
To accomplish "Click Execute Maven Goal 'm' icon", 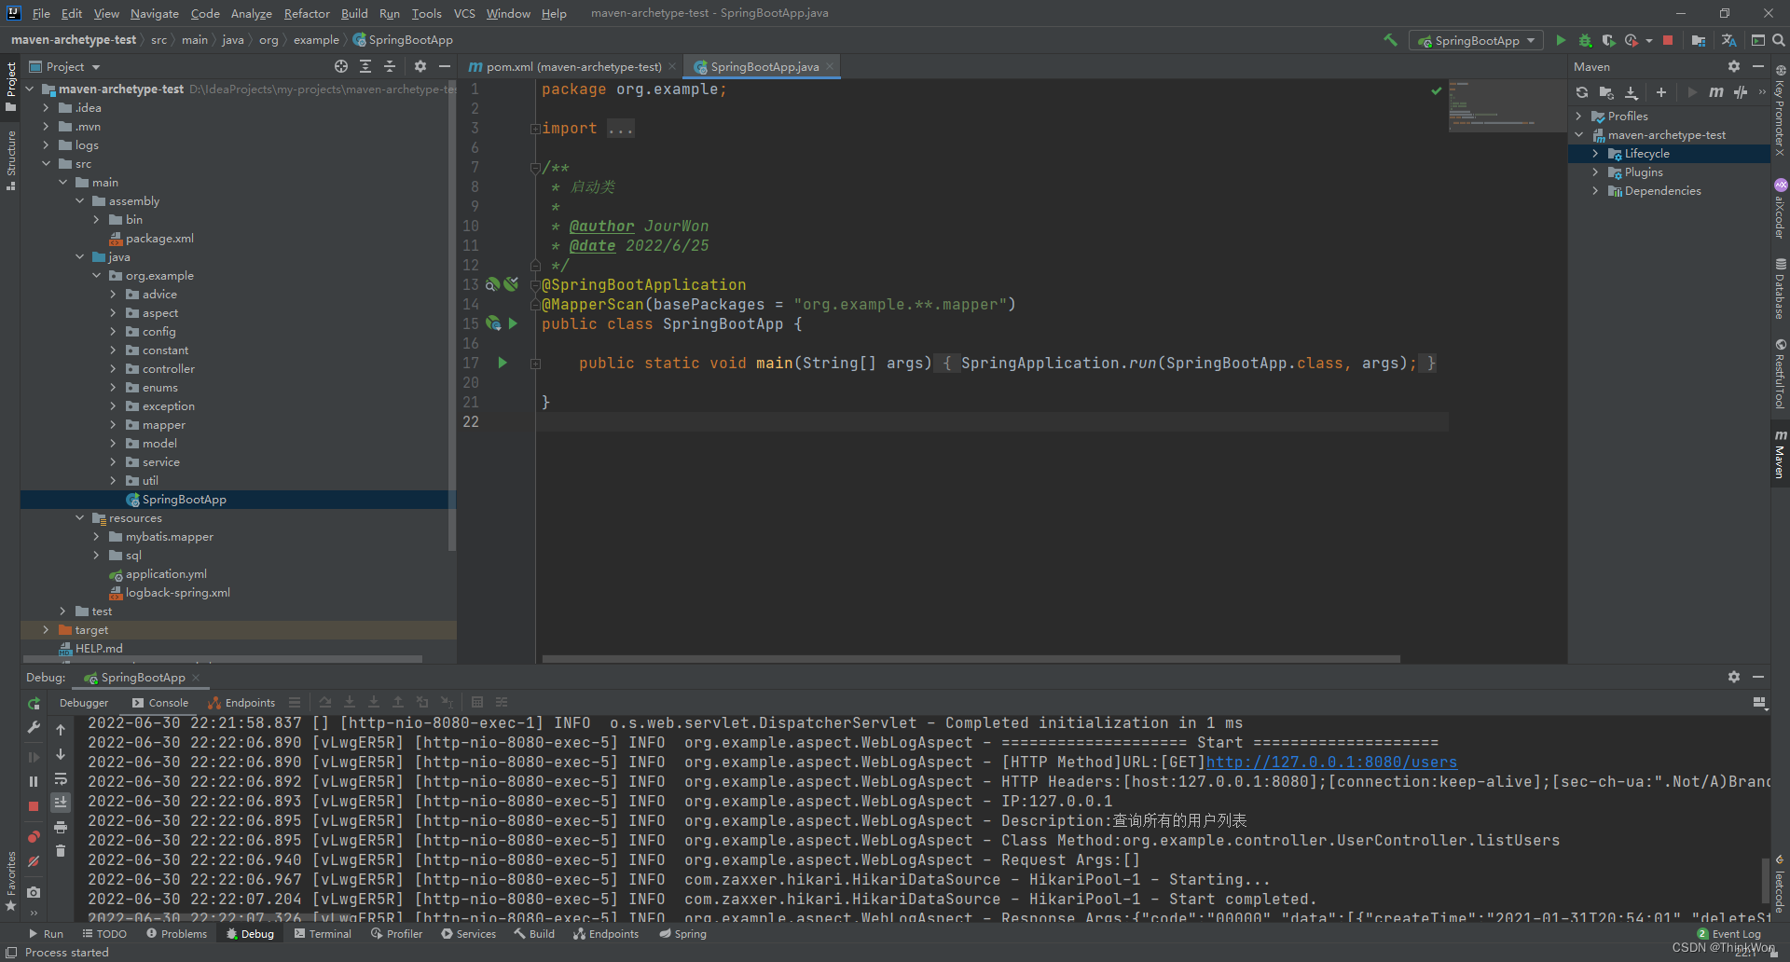I will coord(1716,92).
